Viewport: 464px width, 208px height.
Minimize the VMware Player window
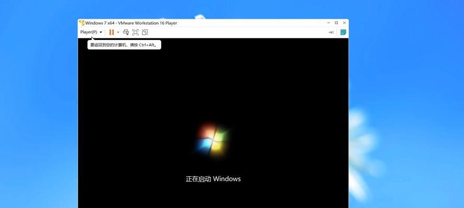click(x=329, y=23)
